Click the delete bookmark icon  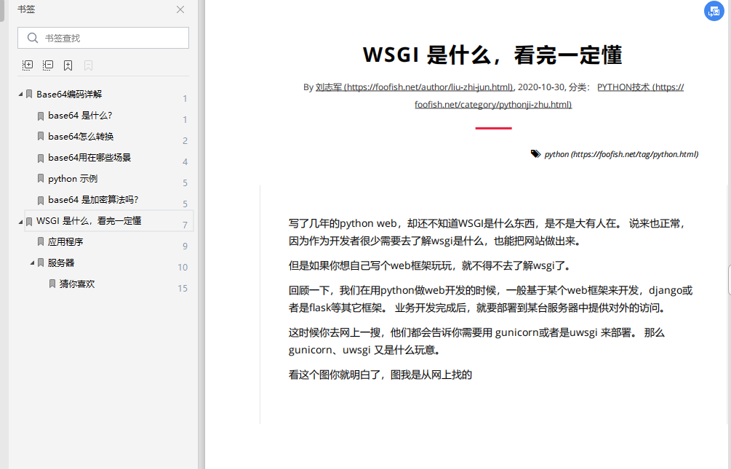[x=87, y=65]
